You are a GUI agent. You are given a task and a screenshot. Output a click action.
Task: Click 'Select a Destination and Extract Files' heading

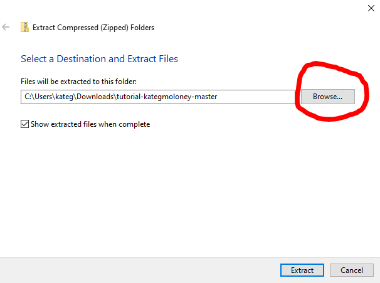pos(99,59)
